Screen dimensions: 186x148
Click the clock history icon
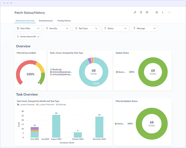pos(147,12)
